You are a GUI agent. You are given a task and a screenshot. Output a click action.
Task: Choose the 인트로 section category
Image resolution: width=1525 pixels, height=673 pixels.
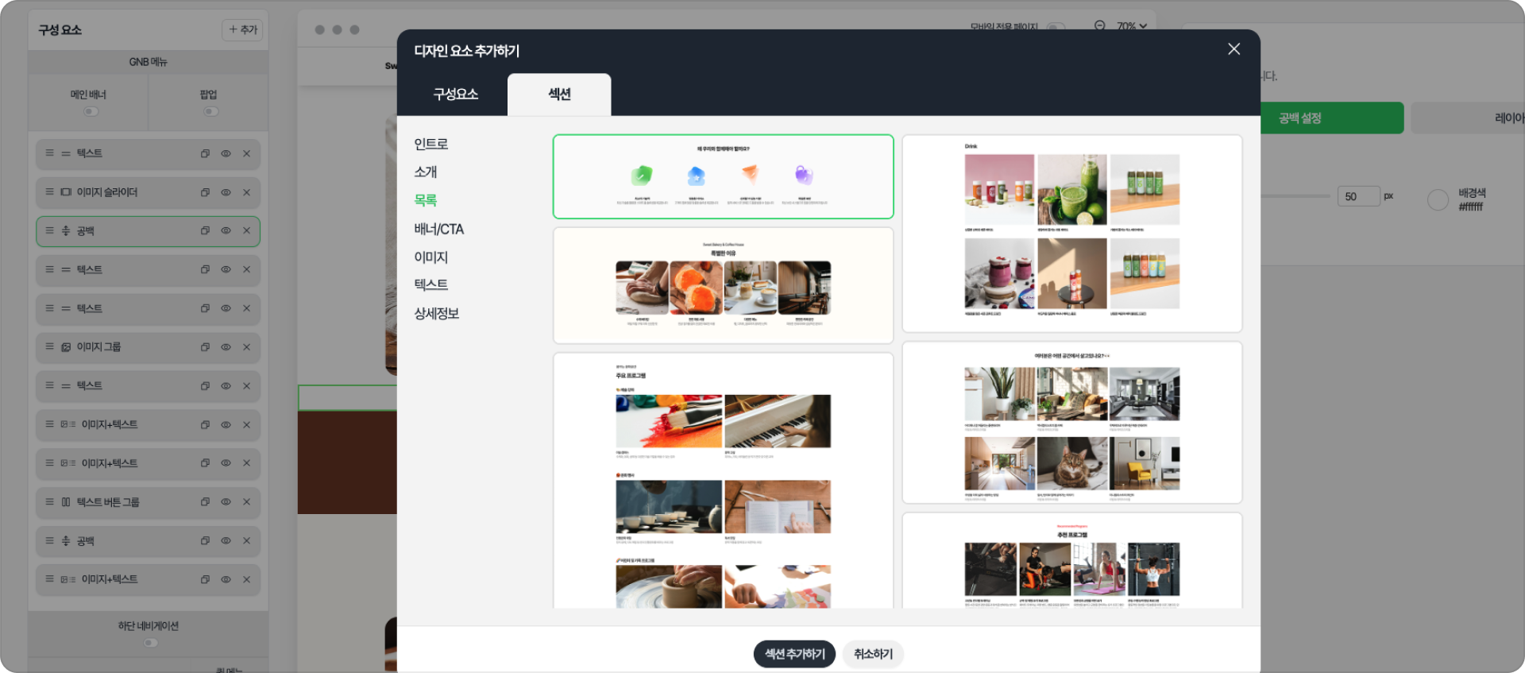[431, 144]
